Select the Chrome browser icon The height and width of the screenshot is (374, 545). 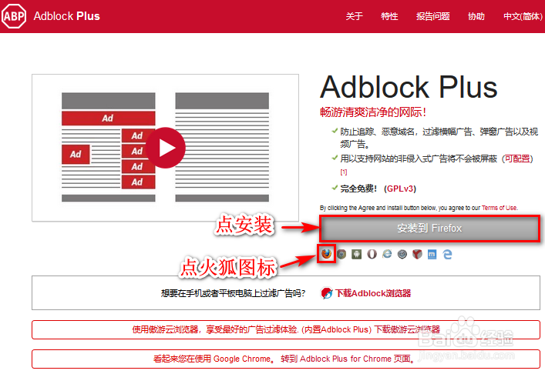[341, 254]
